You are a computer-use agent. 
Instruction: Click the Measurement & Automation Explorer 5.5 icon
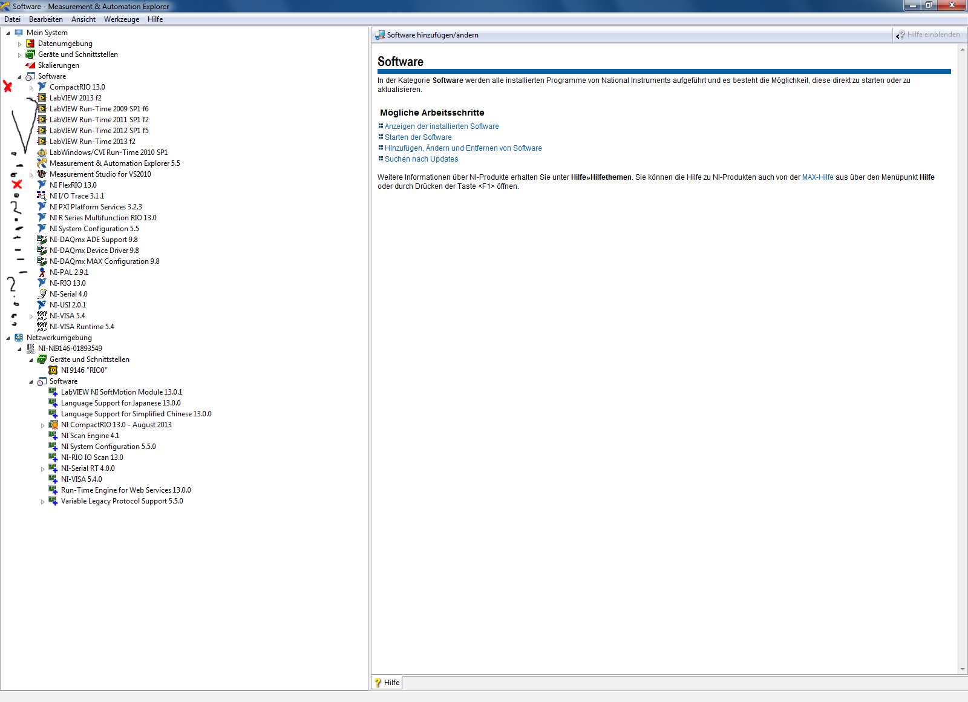[42, 163]
